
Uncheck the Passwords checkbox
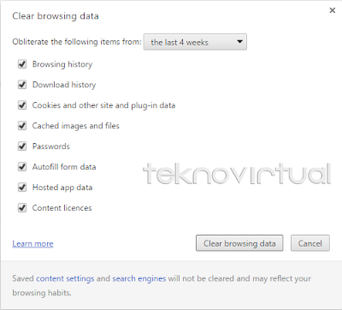coord(22,146)
